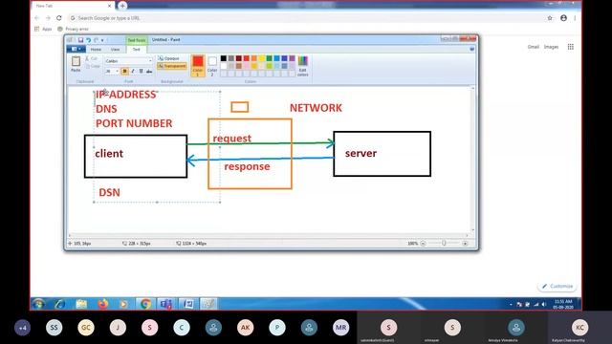The width and height of the screenshot is (612, 344).
Task: Open the Apps shortcut in bookmarks bar
Action: pyautogui.click(x=43, y=29)
